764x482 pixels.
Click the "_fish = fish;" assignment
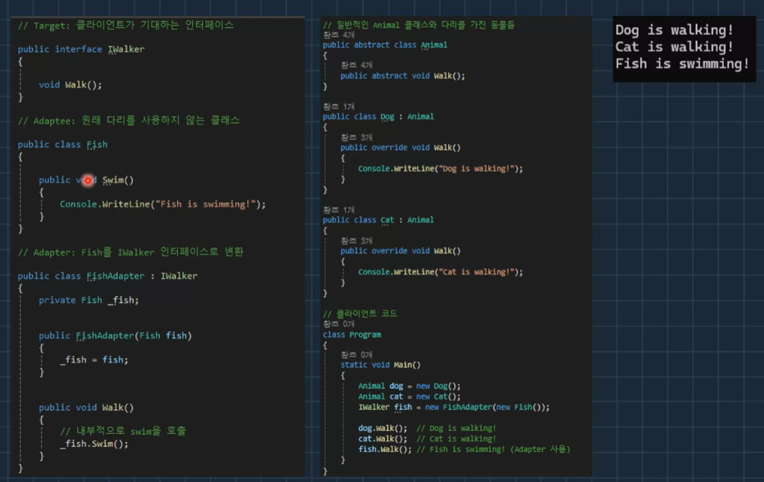(94, 359)
